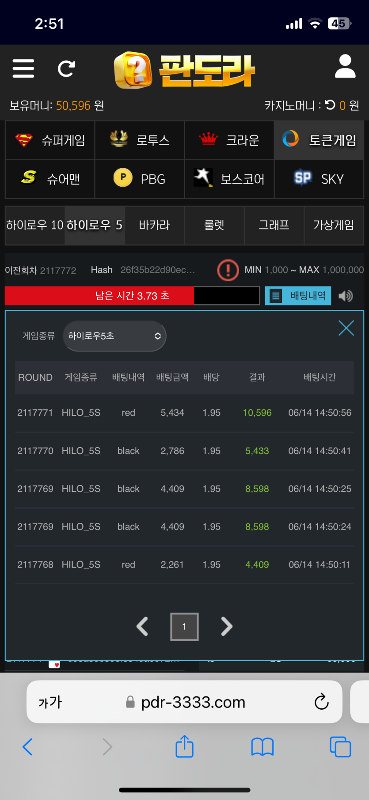Tap the page refresh icon in header

(66, 69)
